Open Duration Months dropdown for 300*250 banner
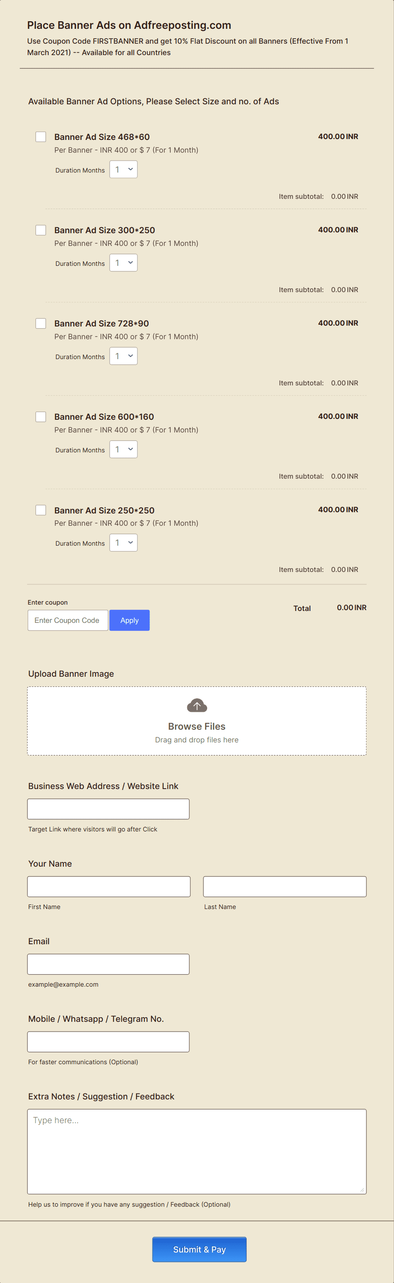This screenshot has height=1283, width=394. click(123, 262)
